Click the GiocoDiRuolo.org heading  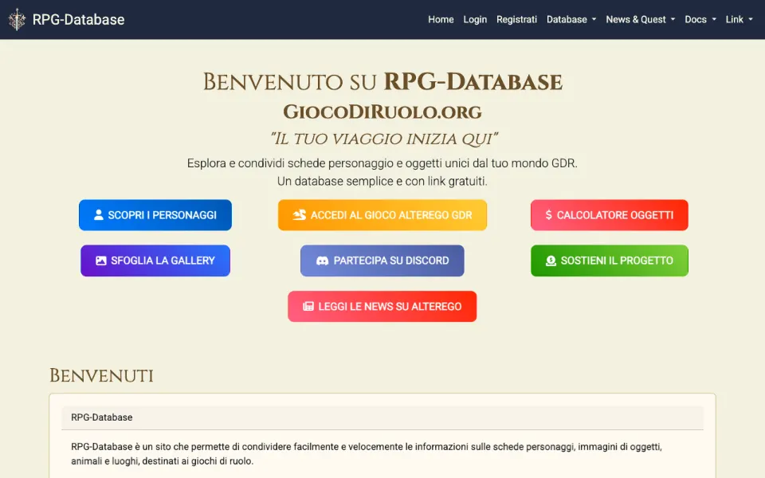pos(382,112)
